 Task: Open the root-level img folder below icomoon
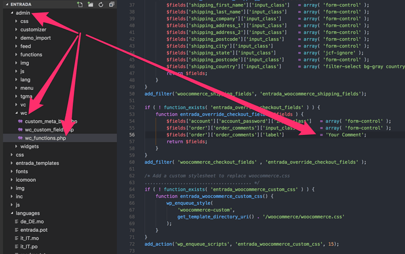click(20, 188)
